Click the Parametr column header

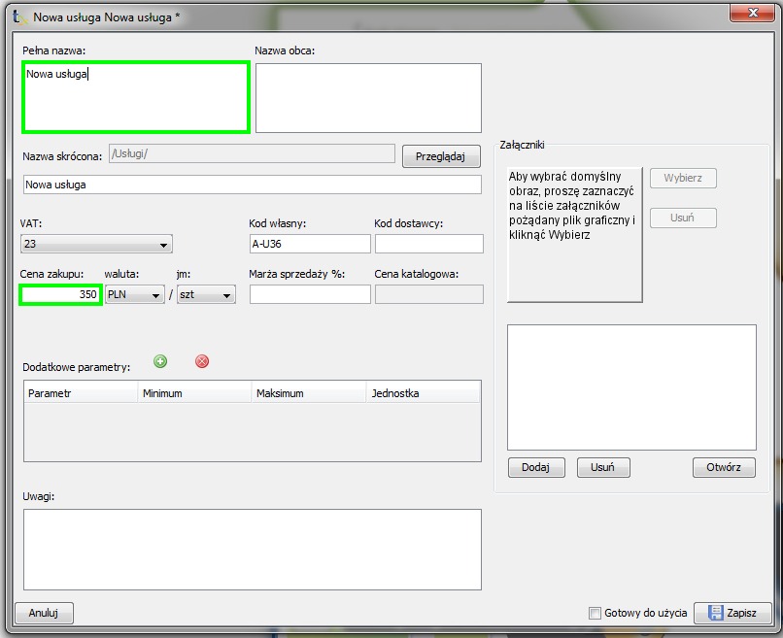pos(81,393)
